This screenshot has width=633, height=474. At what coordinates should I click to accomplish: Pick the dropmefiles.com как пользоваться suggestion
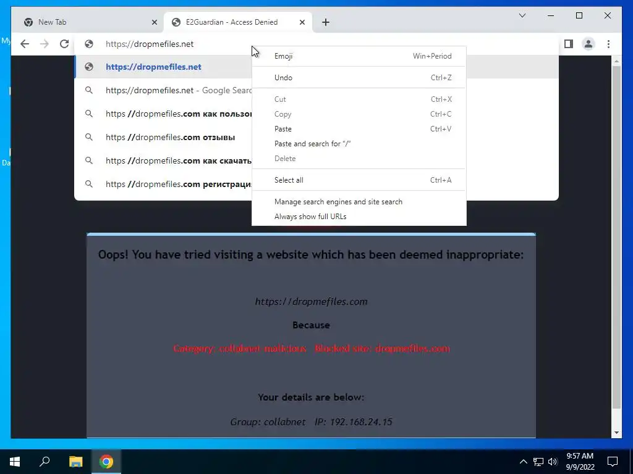click(163, 114)
